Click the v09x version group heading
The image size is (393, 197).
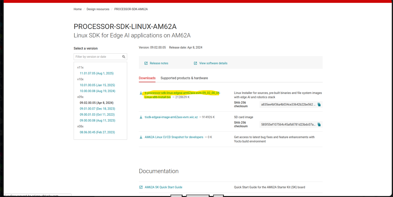tap(80, 97)
